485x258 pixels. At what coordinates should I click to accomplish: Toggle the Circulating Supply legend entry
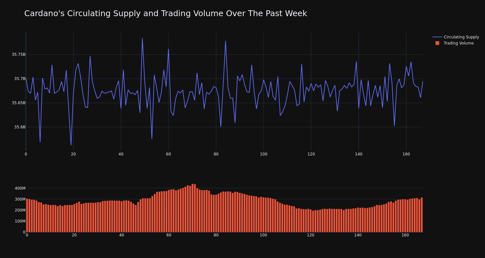pos(456,37)
